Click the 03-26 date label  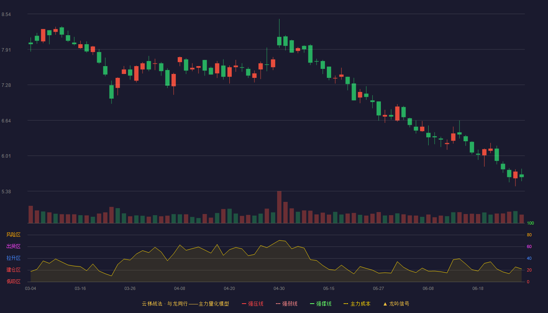click(x=130, y=288)
